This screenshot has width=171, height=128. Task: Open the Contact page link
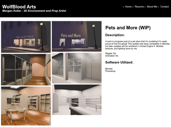[164, 7]
